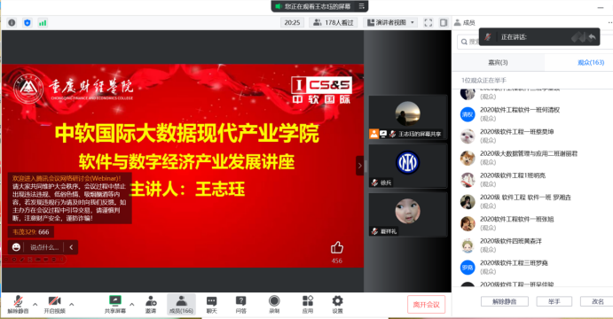The height and width of the screenshot is (319, 613).
Task: Click the meeting info icon
Action: pyautogui.click(x=12, y=23)
